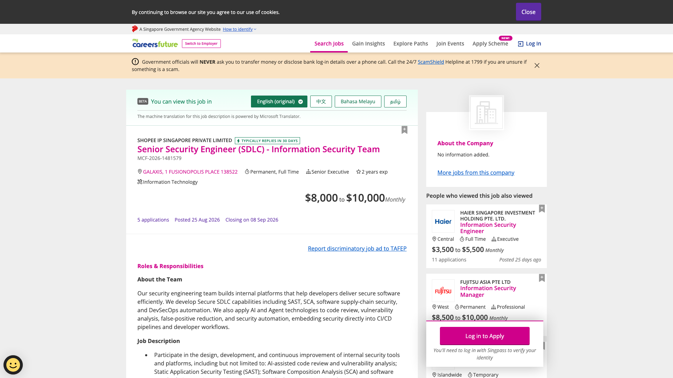The width and height of the screenshot is (673, 378).
Task: Open Explore Paths menu item
Action: [410, 44]
